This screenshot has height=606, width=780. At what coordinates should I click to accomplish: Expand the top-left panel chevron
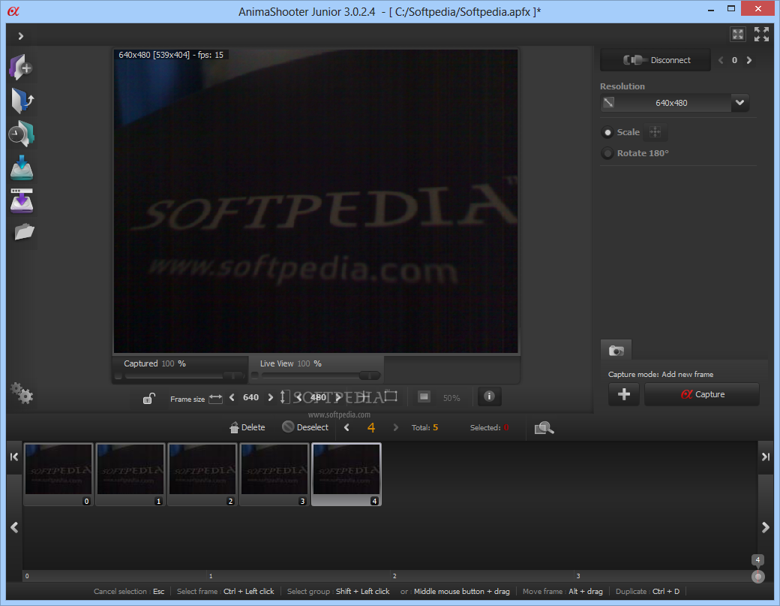[21, 36]
